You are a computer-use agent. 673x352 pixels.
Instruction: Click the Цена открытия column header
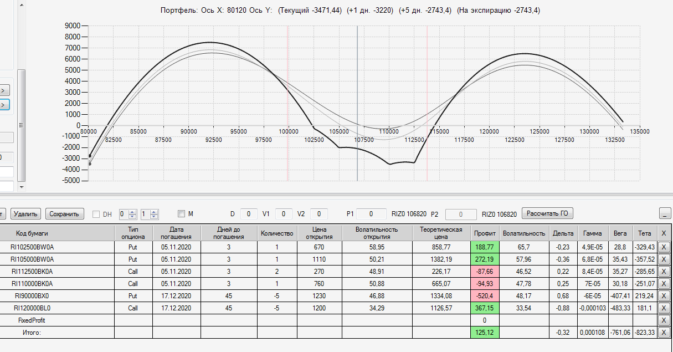[x=320, y=233]
